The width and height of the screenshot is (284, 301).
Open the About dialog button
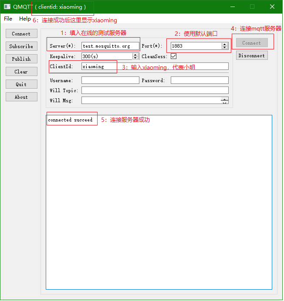(x=21, y=97)
